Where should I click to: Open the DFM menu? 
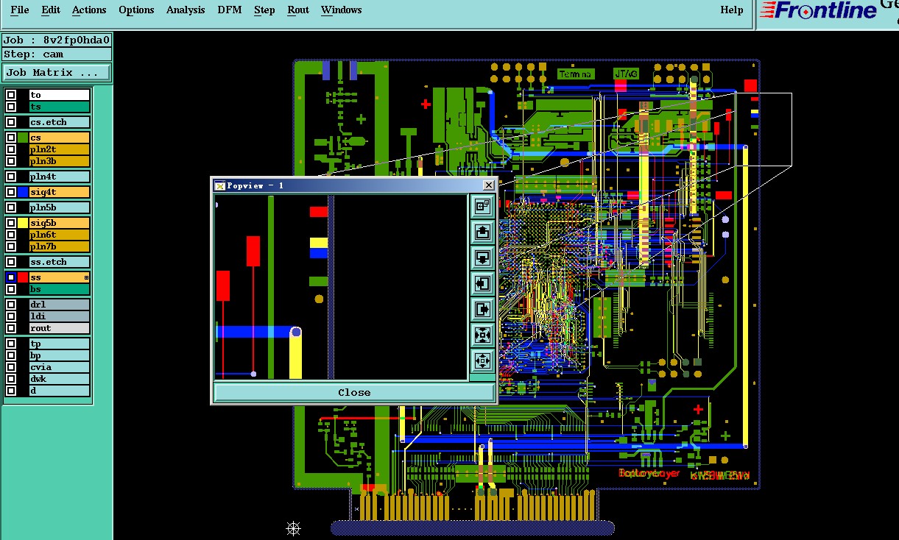(230, 10)
